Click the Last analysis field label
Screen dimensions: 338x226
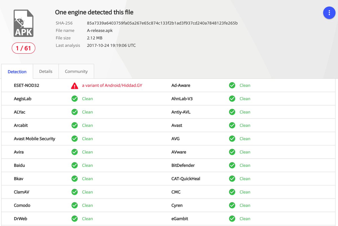68,45
